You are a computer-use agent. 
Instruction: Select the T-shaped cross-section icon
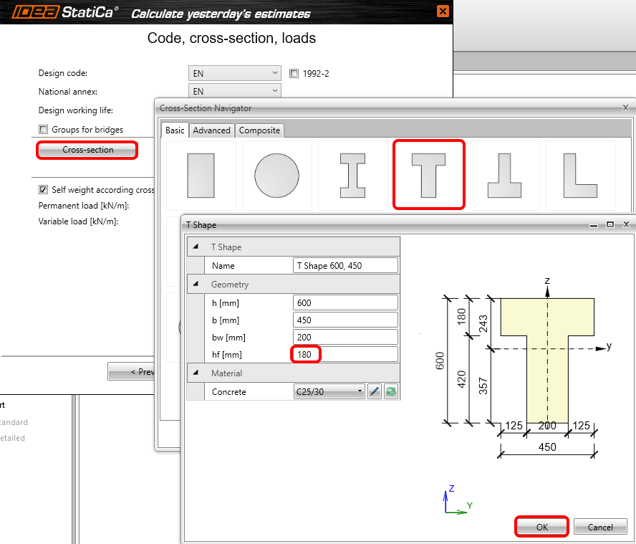coord(429,175)
